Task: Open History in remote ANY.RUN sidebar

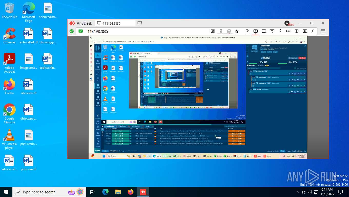Action: (98, 74)
